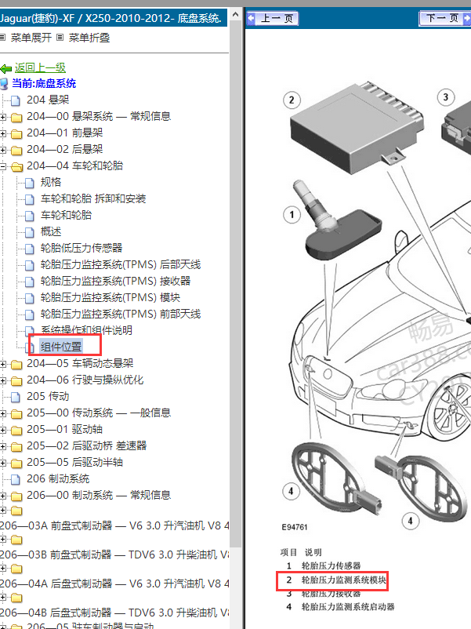Open the 205 传动 page
The image size is (471, 629).
pos(48,396)
